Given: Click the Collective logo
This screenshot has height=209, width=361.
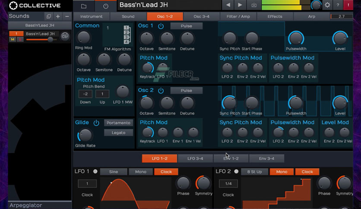Looking at the screenshot, I should [x=35, y=6].
